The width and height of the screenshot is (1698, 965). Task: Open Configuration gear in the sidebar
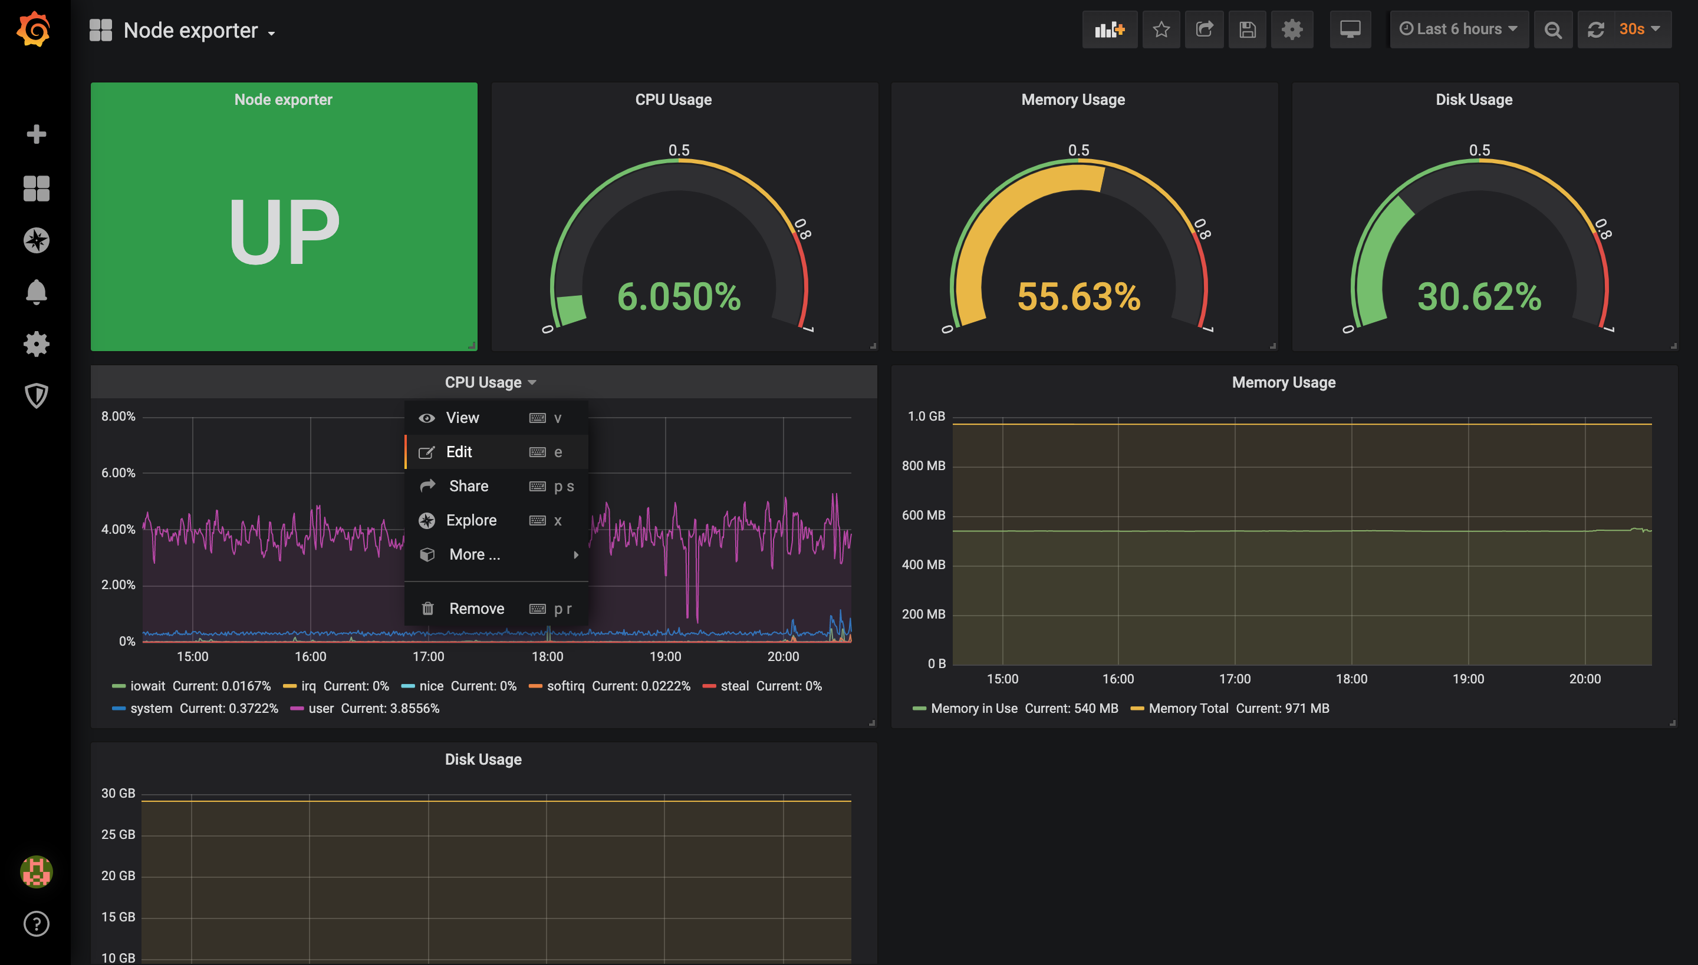pos(36,344)
